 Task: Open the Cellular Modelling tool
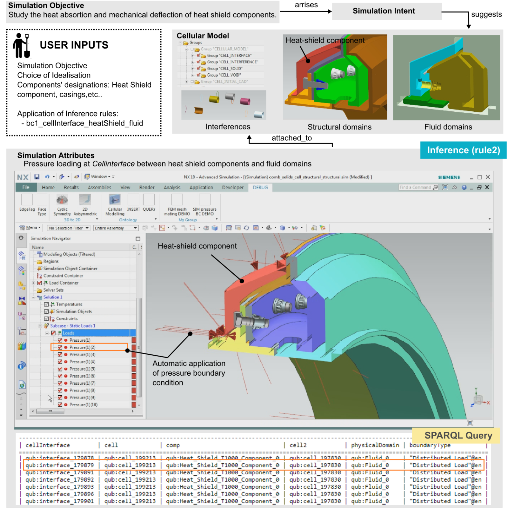click(115, 200)
